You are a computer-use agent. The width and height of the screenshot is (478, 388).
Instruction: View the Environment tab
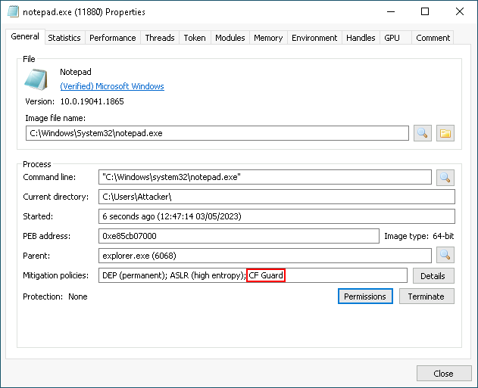314,38
